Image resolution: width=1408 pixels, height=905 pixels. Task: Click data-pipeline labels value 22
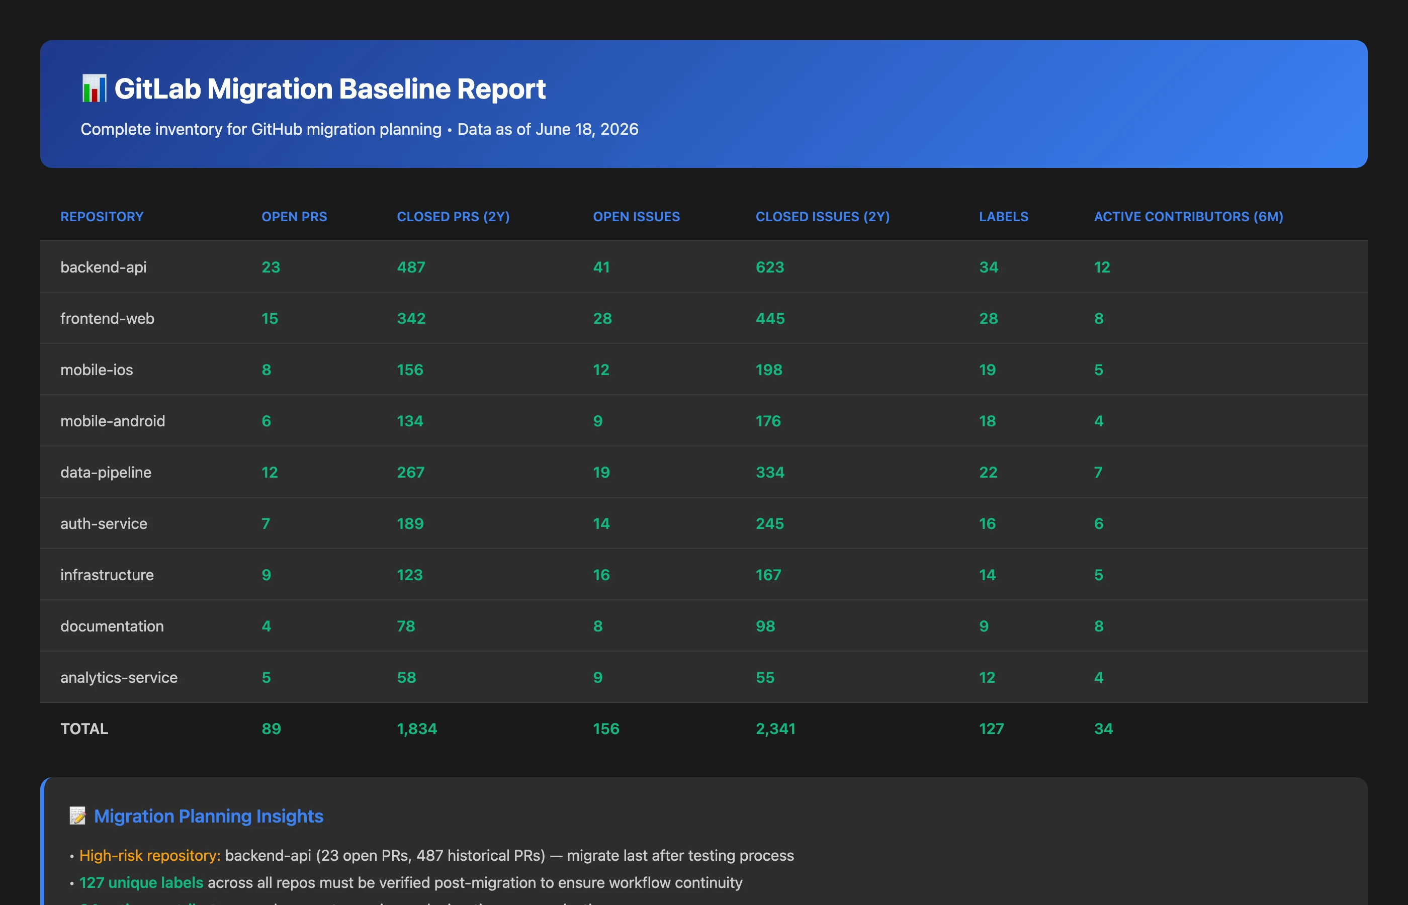pyautogui.click(x=989, y=473)
